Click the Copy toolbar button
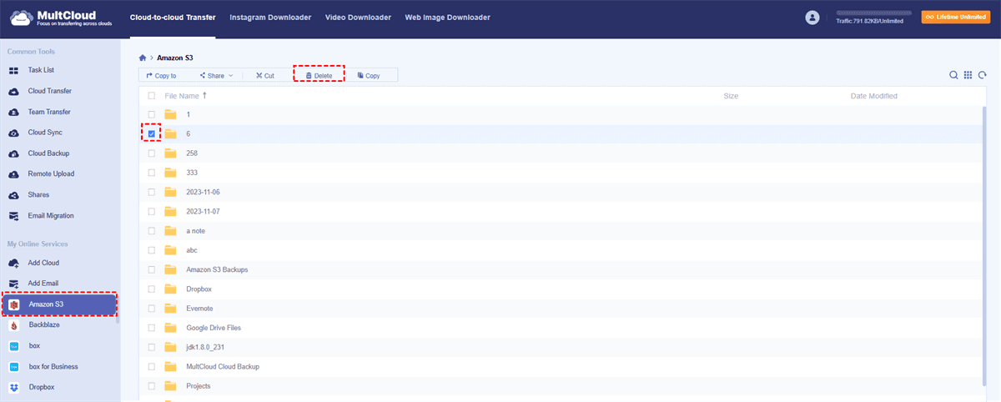 point(368,75)
